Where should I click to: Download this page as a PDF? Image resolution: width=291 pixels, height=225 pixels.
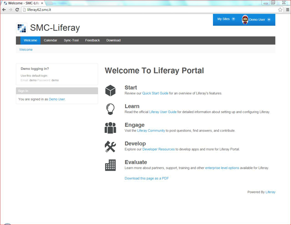146,178
